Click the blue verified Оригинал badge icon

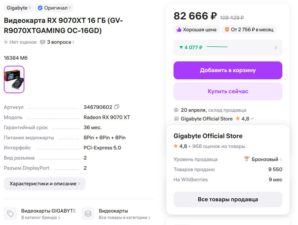[x=40, y=8]
